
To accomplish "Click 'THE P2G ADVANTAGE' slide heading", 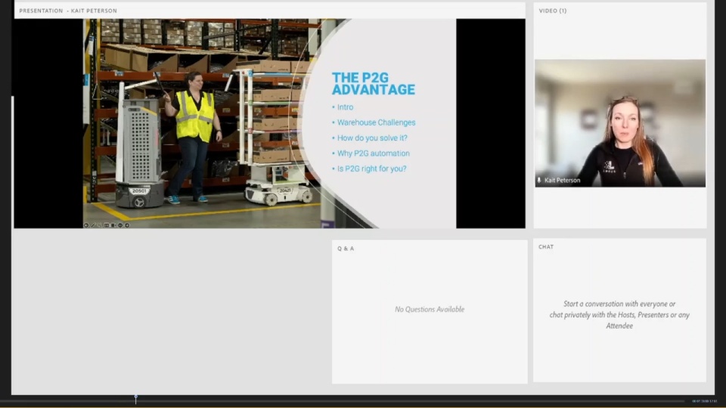I will (373, 84).
